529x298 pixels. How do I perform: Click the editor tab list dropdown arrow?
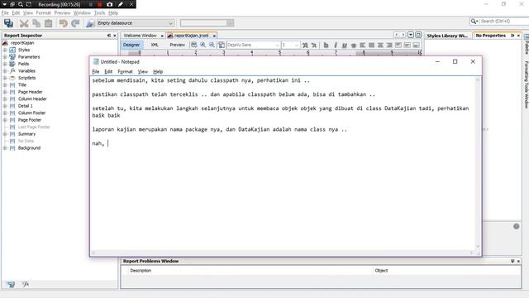tap(411, 35)
